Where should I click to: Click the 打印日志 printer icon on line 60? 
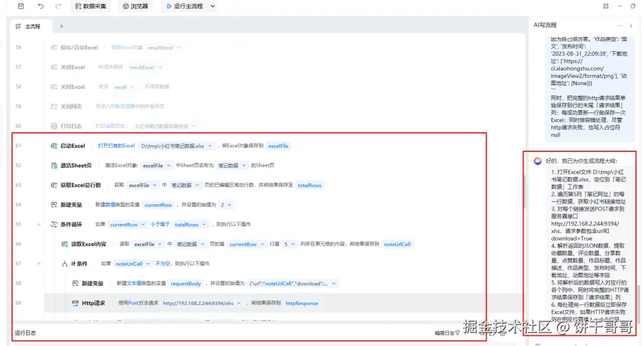click(x=54, y=126)
